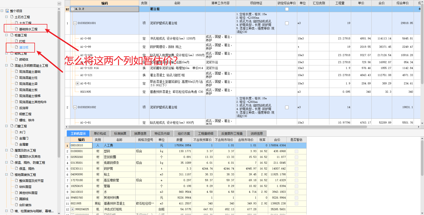424x215 pixels.
Task: Click the document icon beside 钢筋工程
Action: pos(16,114)
